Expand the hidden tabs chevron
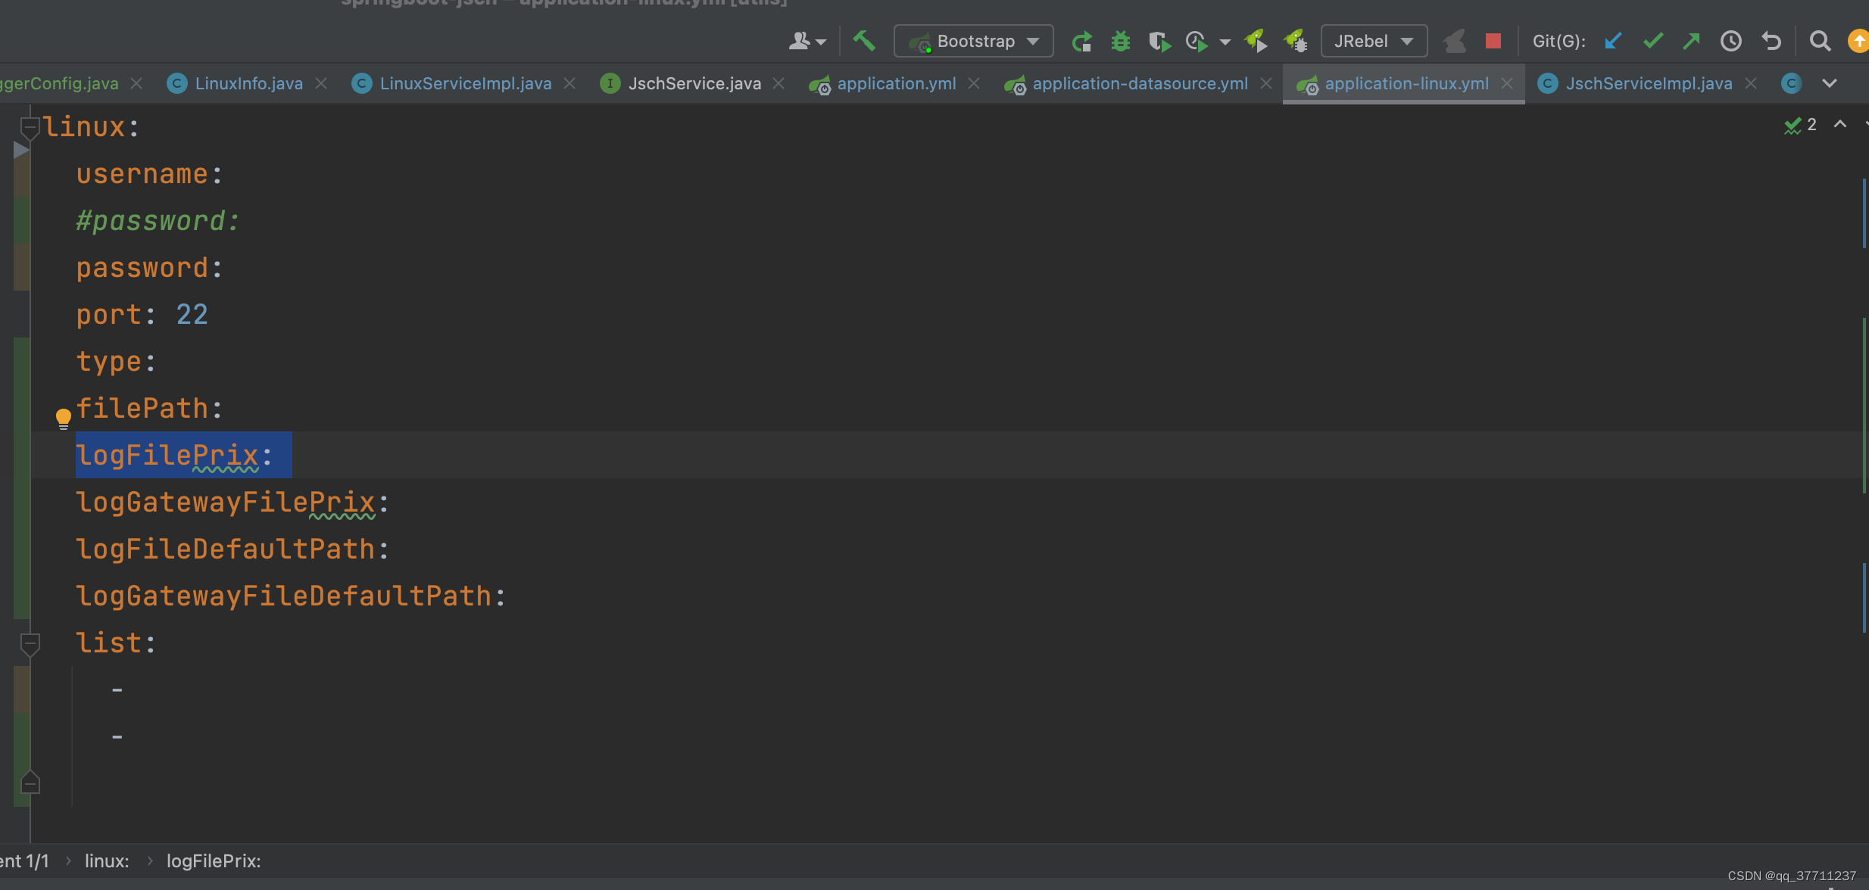This screenshot has height=890, width=1869. click(x=1830, y=83)
